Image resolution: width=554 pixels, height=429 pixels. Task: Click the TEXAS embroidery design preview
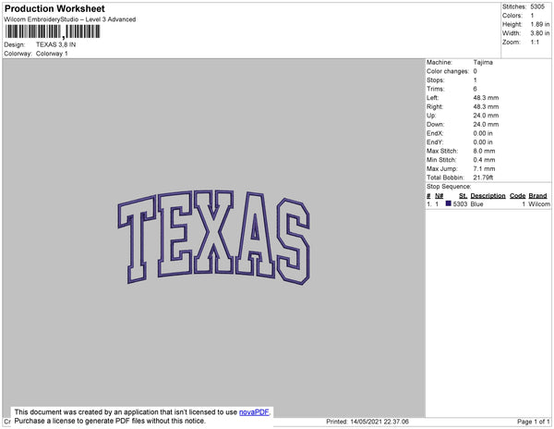tap(214, 238)
